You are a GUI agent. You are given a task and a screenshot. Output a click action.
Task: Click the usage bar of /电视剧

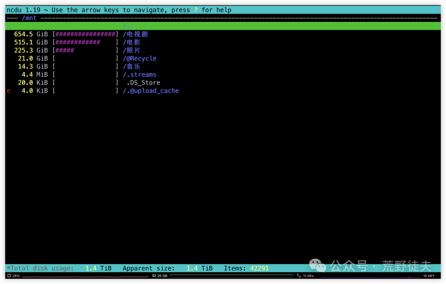pos(85,34)
